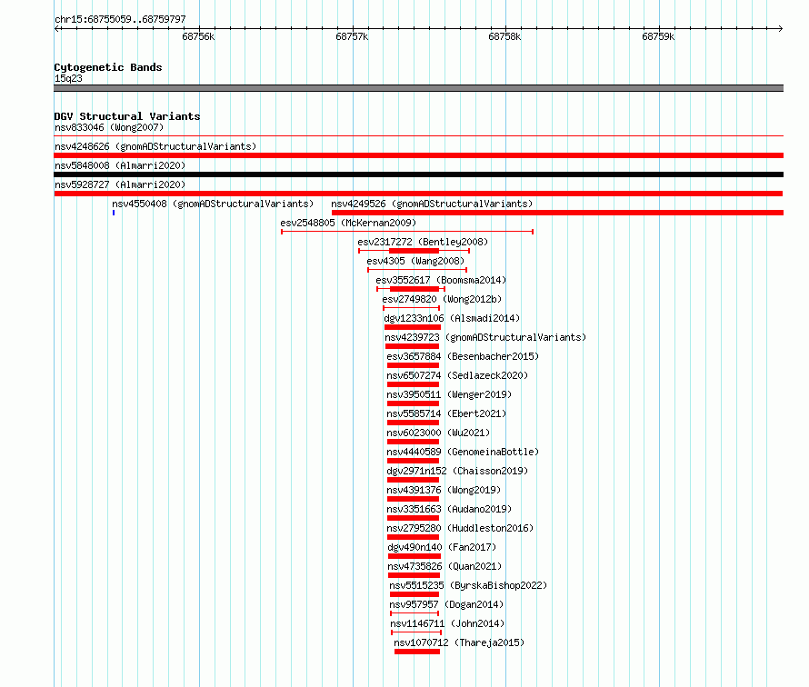Click the 68757k ruler position label

[352, 36]
